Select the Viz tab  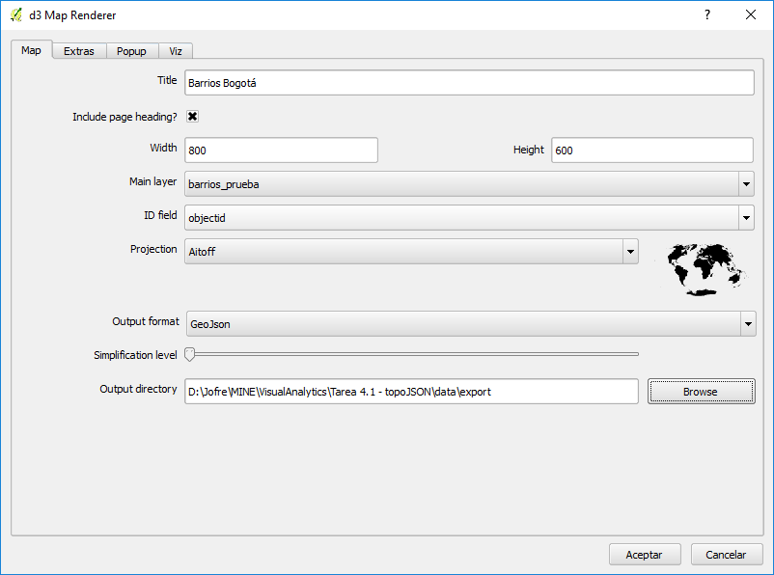pos(176,51)
